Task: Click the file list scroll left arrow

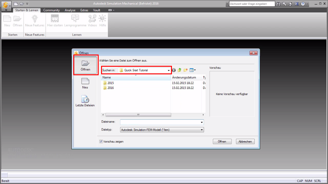Action: (x=103, y=115)
